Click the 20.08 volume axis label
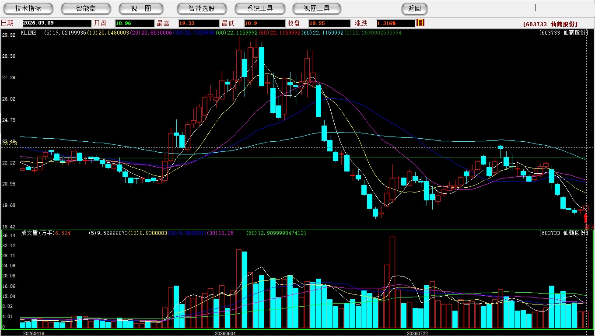Image resolution: width=595 pixels, height=336 pixels. pyautogui.click(x=9, y=276)
